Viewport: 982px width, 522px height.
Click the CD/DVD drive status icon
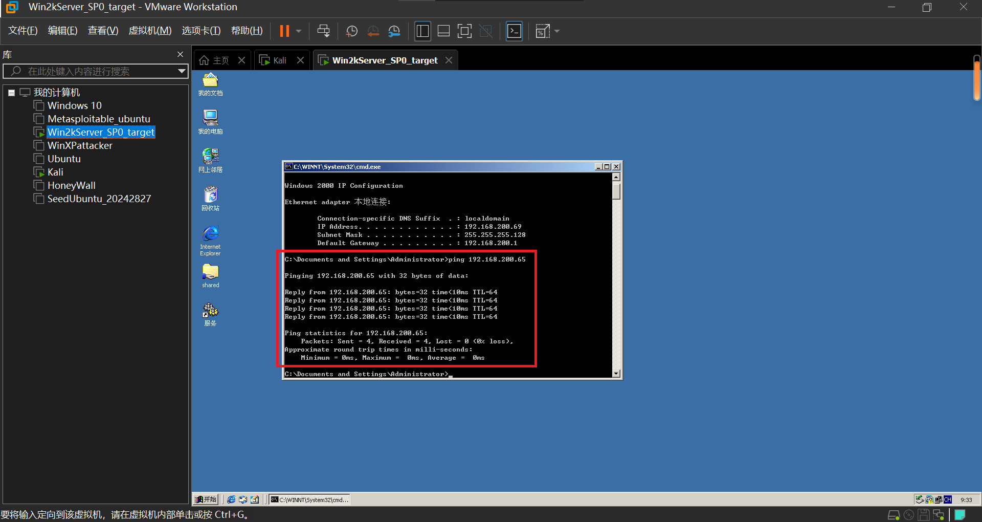coord(909,515)
